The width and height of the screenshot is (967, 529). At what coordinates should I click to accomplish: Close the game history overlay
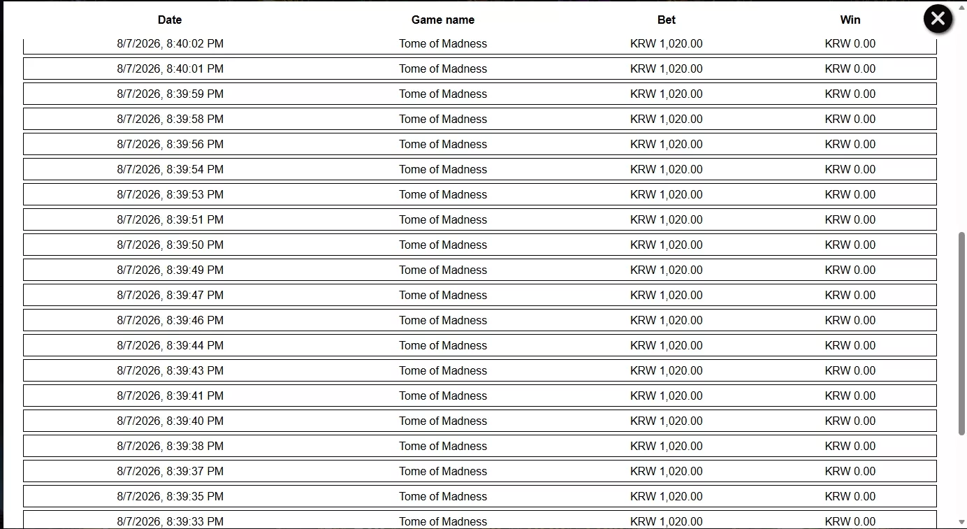[938, 19]
